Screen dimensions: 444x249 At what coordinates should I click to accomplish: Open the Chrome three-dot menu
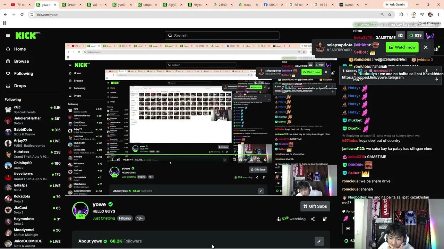pyautogui.click(x=438, y=15)
